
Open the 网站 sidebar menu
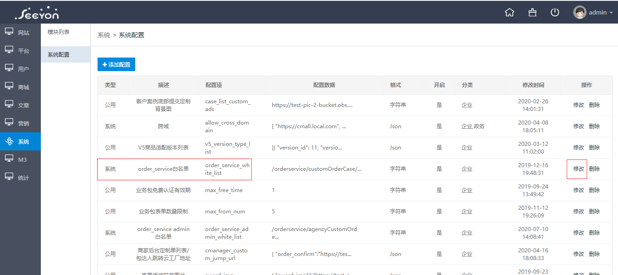(20, 33)
